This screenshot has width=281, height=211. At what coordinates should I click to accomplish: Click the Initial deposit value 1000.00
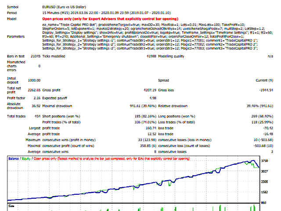(x=34, y=80)
